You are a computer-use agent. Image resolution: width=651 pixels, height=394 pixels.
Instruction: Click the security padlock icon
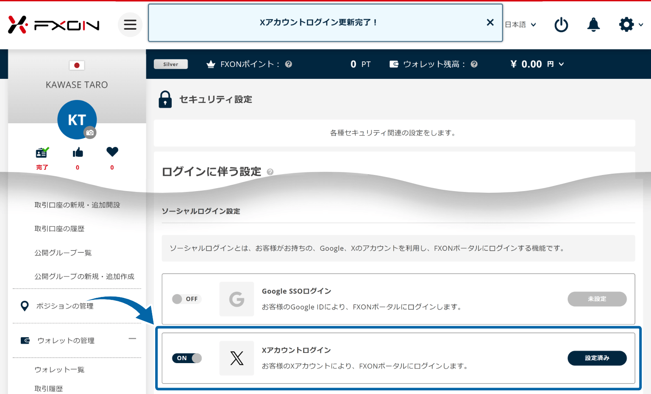(x=165, y=100)
